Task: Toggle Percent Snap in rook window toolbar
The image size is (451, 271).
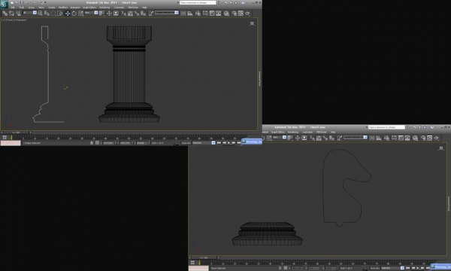Action: 137,14
